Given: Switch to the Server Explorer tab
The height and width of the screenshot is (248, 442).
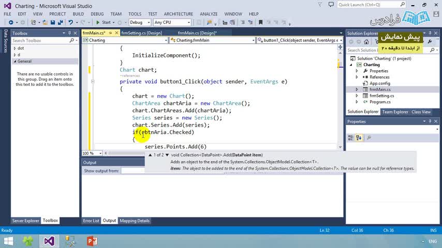Looking at the screenshot, I should click(26, 221).
